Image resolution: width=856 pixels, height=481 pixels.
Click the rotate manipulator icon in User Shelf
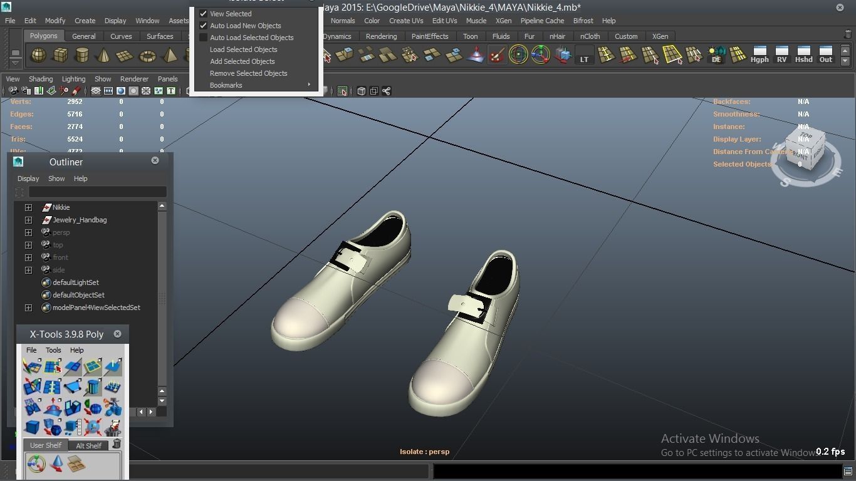point(36,464)
